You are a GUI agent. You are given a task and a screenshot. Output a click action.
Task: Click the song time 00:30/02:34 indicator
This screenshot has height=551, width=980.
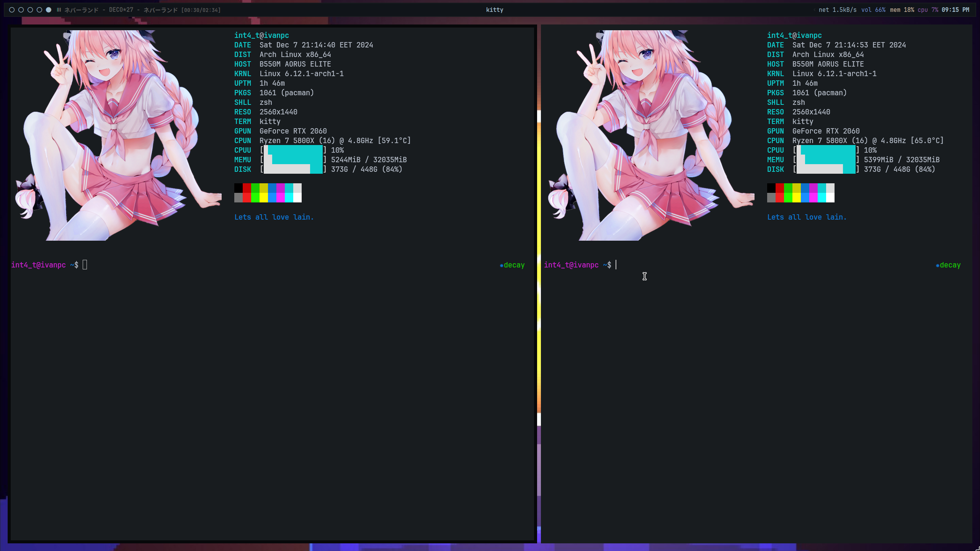[x=201, y=10]
